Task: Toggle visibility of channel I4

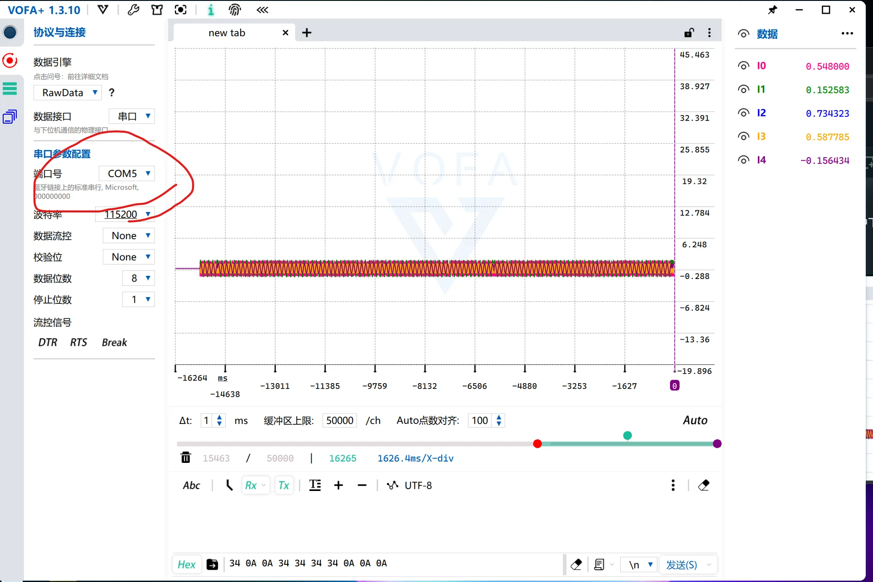Action: click(743, 160)
